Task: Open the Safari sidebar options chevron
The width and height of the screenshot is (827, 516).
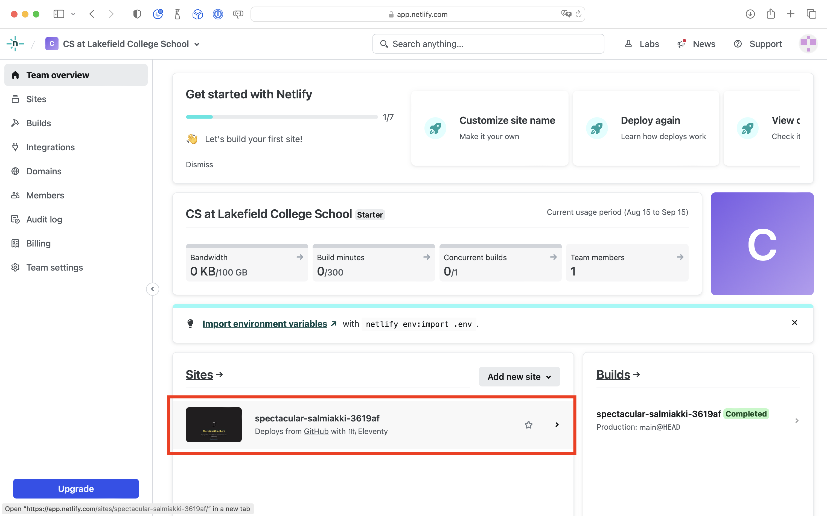Action: click(x=73, y=14)
